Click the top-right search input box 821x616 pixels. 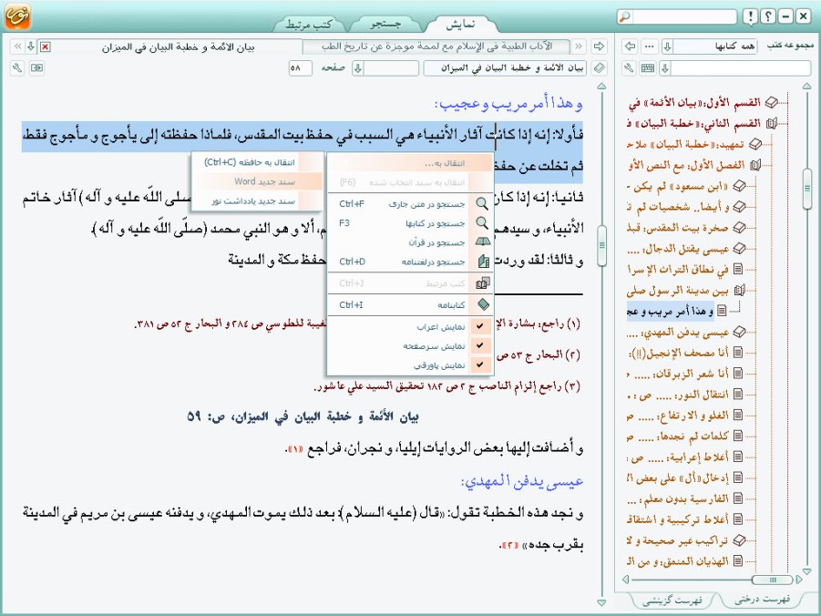coord(683,16)
